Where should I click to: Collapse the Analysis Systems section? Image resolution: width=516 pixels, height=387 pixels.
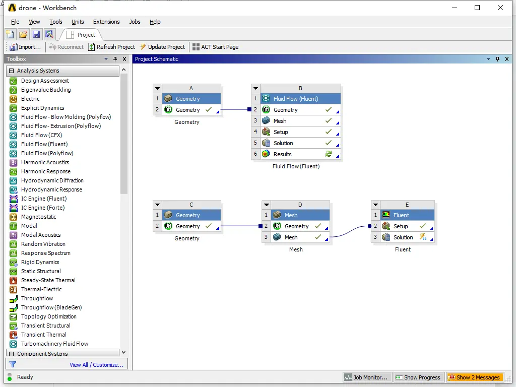point(12,71)
